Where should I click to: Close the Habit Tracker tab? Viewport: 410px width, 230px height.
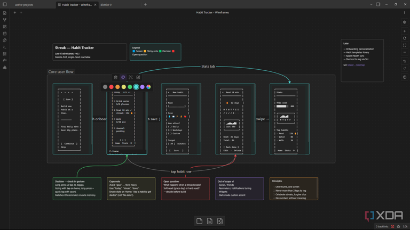(x=95, y=5)
